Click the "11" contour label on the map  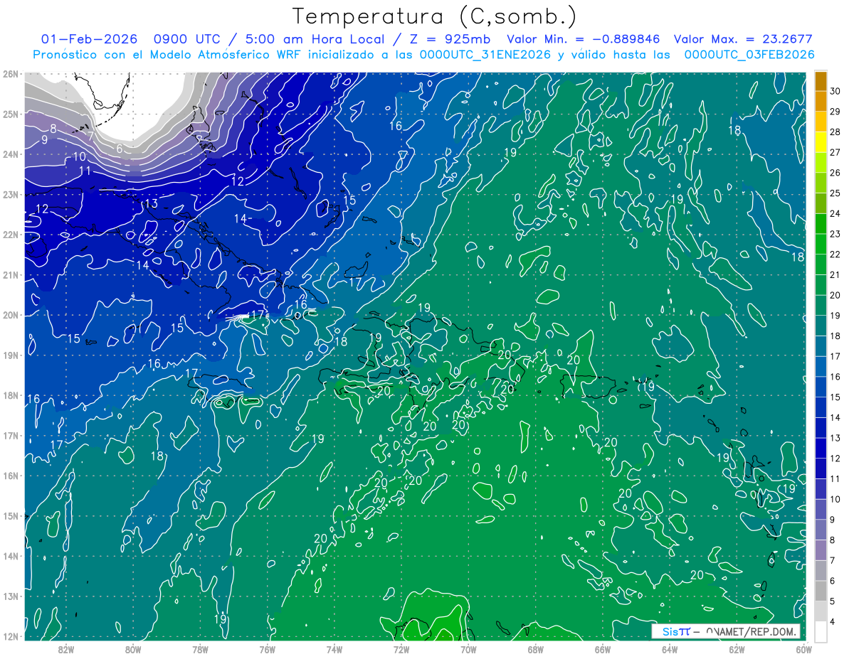tap(85, 171)
